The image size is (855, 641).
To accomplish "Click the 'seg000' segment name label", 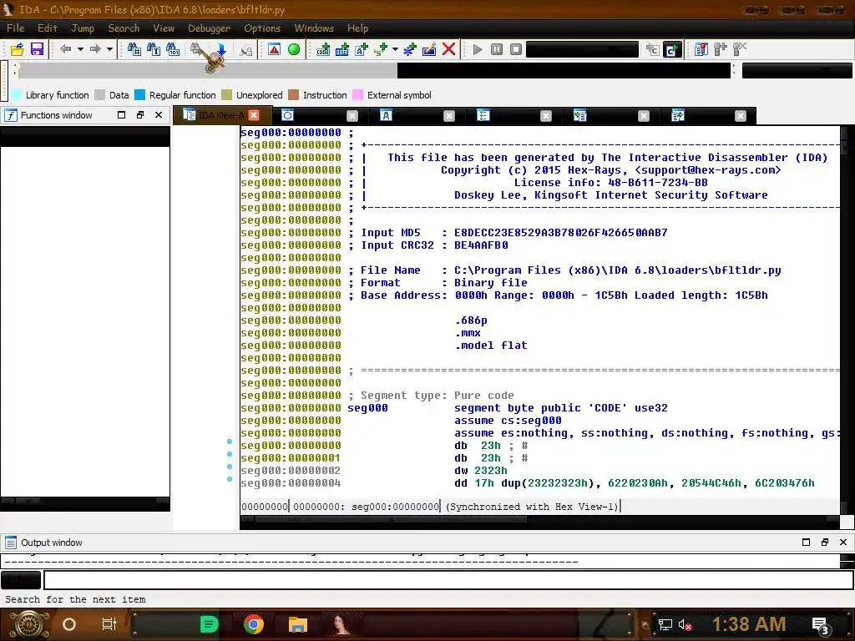I will [367, 407].
